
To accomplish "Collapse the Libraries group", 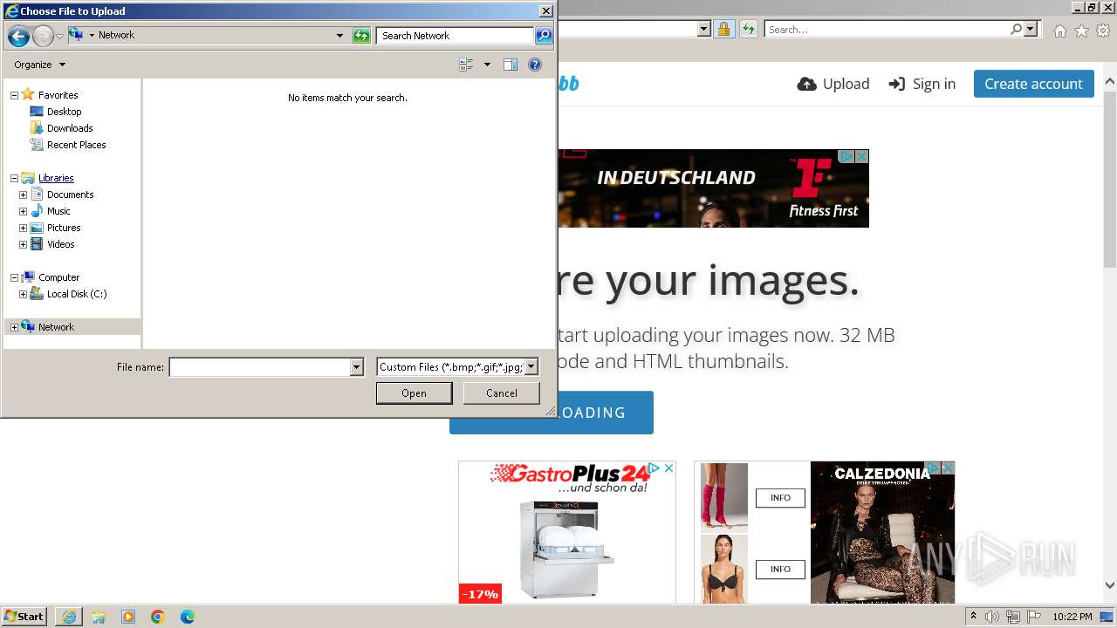I will pyautogui.click(x=14, y=178).
